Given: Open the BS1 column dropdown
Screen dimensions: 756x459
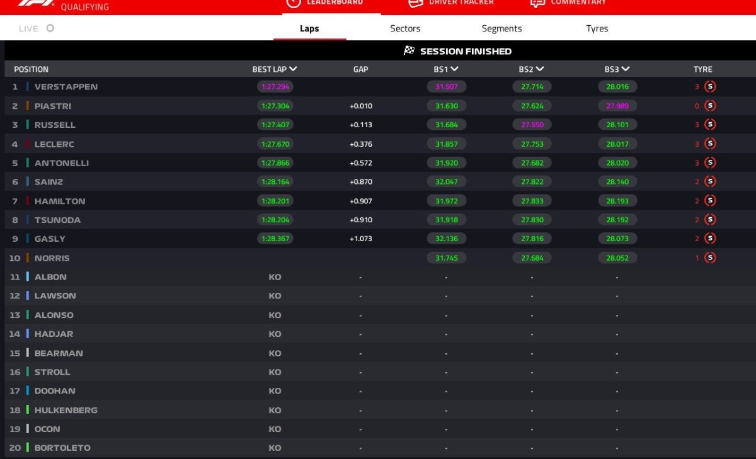Looking at the screenshot, I should click(x=454, y=69).
